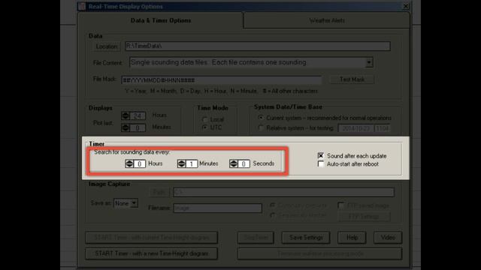Enable Auto-start after reboot checkbox
The width and height of the screenshot is (481, 270).
coord(321,164)
